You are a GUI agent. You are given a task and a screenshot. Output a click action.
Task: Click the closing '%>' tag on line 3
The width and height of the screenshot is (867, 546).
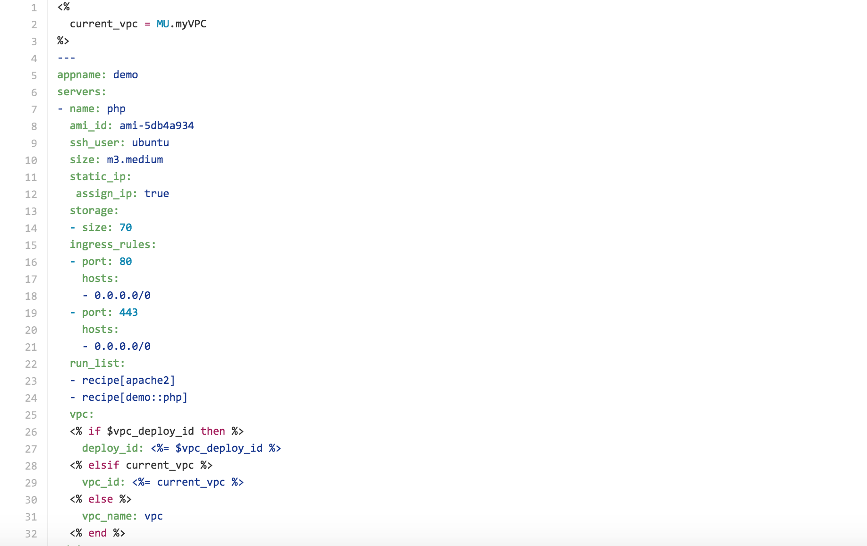tap(63, 41)
